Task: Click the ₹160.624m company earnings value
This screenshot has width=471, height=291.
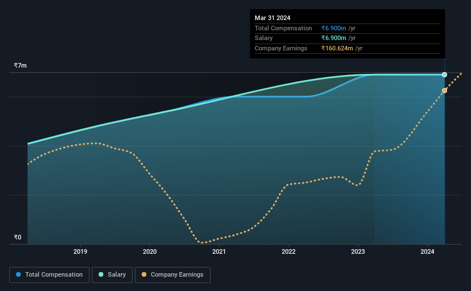Action: [337, 48]
